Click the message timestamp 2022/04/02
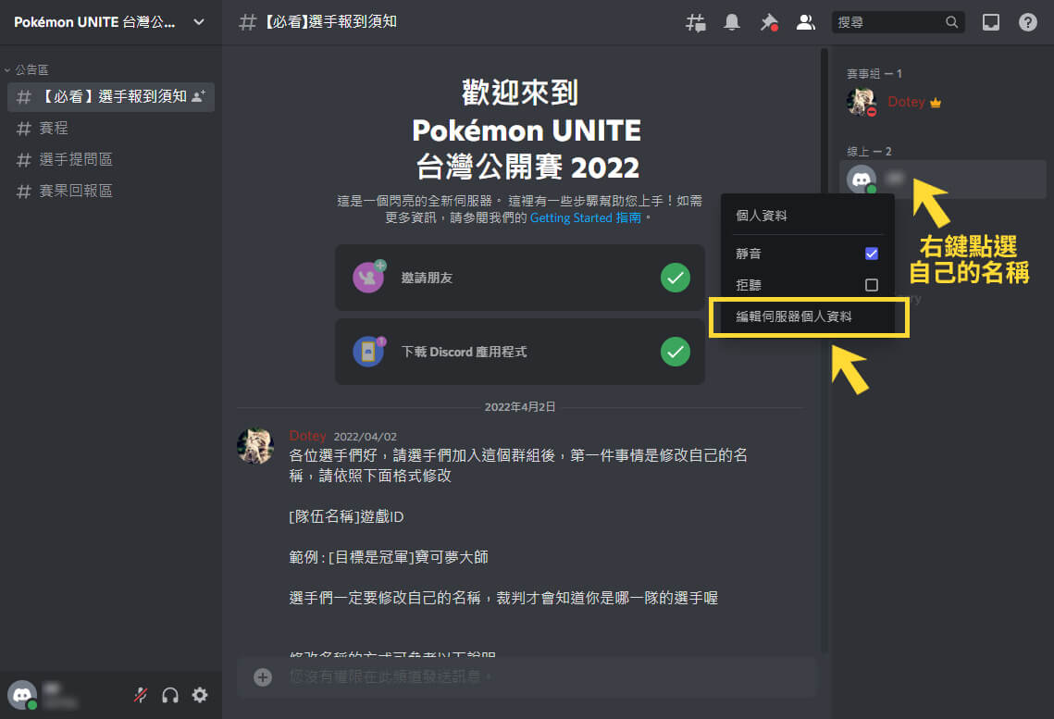The width and height of the screenshot is (1054, 719). [365, 437]
